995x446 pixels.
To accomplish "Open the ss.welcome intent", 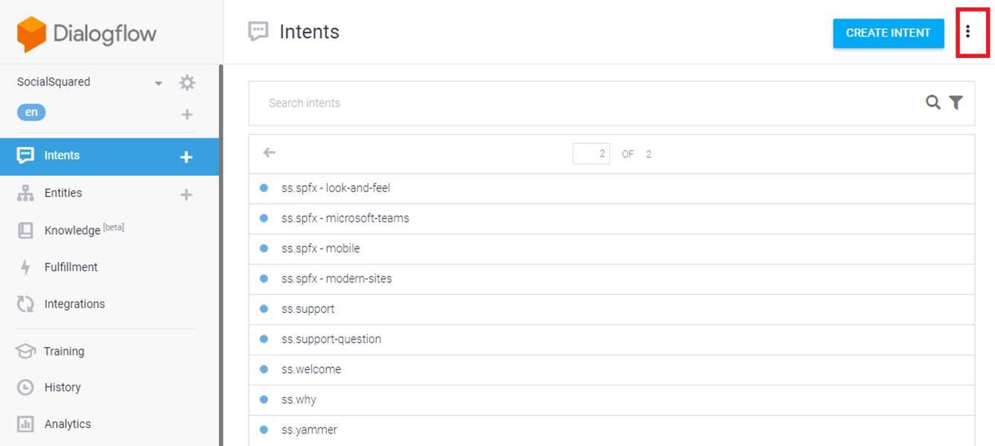I will [311, 369].
